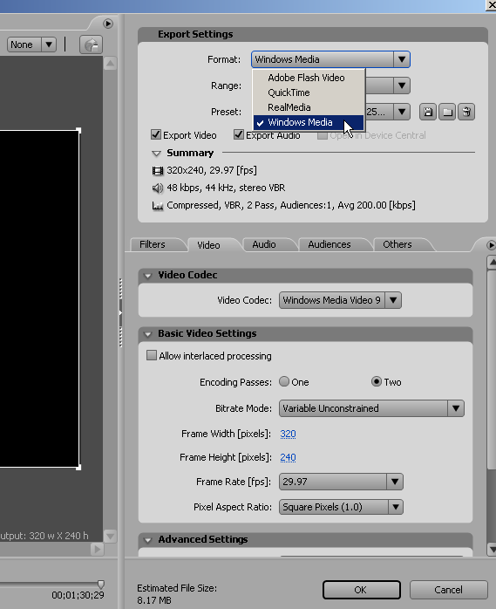
Task: Click preview panel scroll down arrow
Action: point(110,536)
